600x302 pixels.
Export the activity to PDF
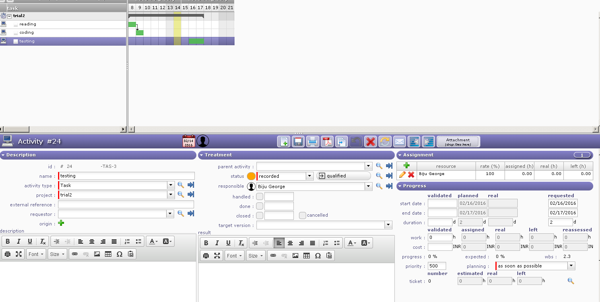pos(327,142)
